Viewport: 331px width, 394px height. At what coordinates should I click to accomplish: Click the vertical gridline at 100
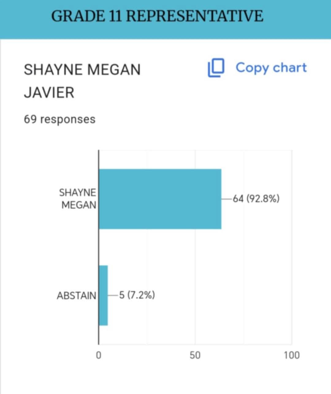pos(292,245)
